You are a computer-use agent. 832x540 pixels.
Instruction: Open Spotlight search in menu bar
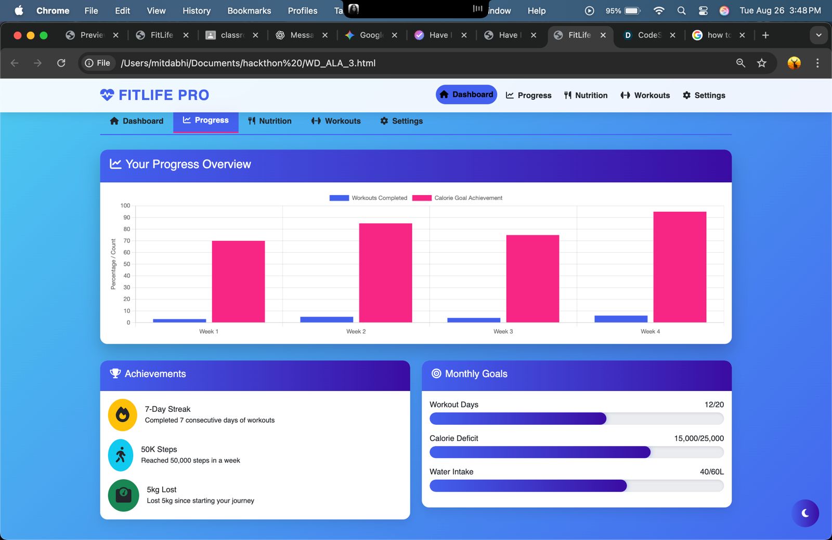point(681,10)
